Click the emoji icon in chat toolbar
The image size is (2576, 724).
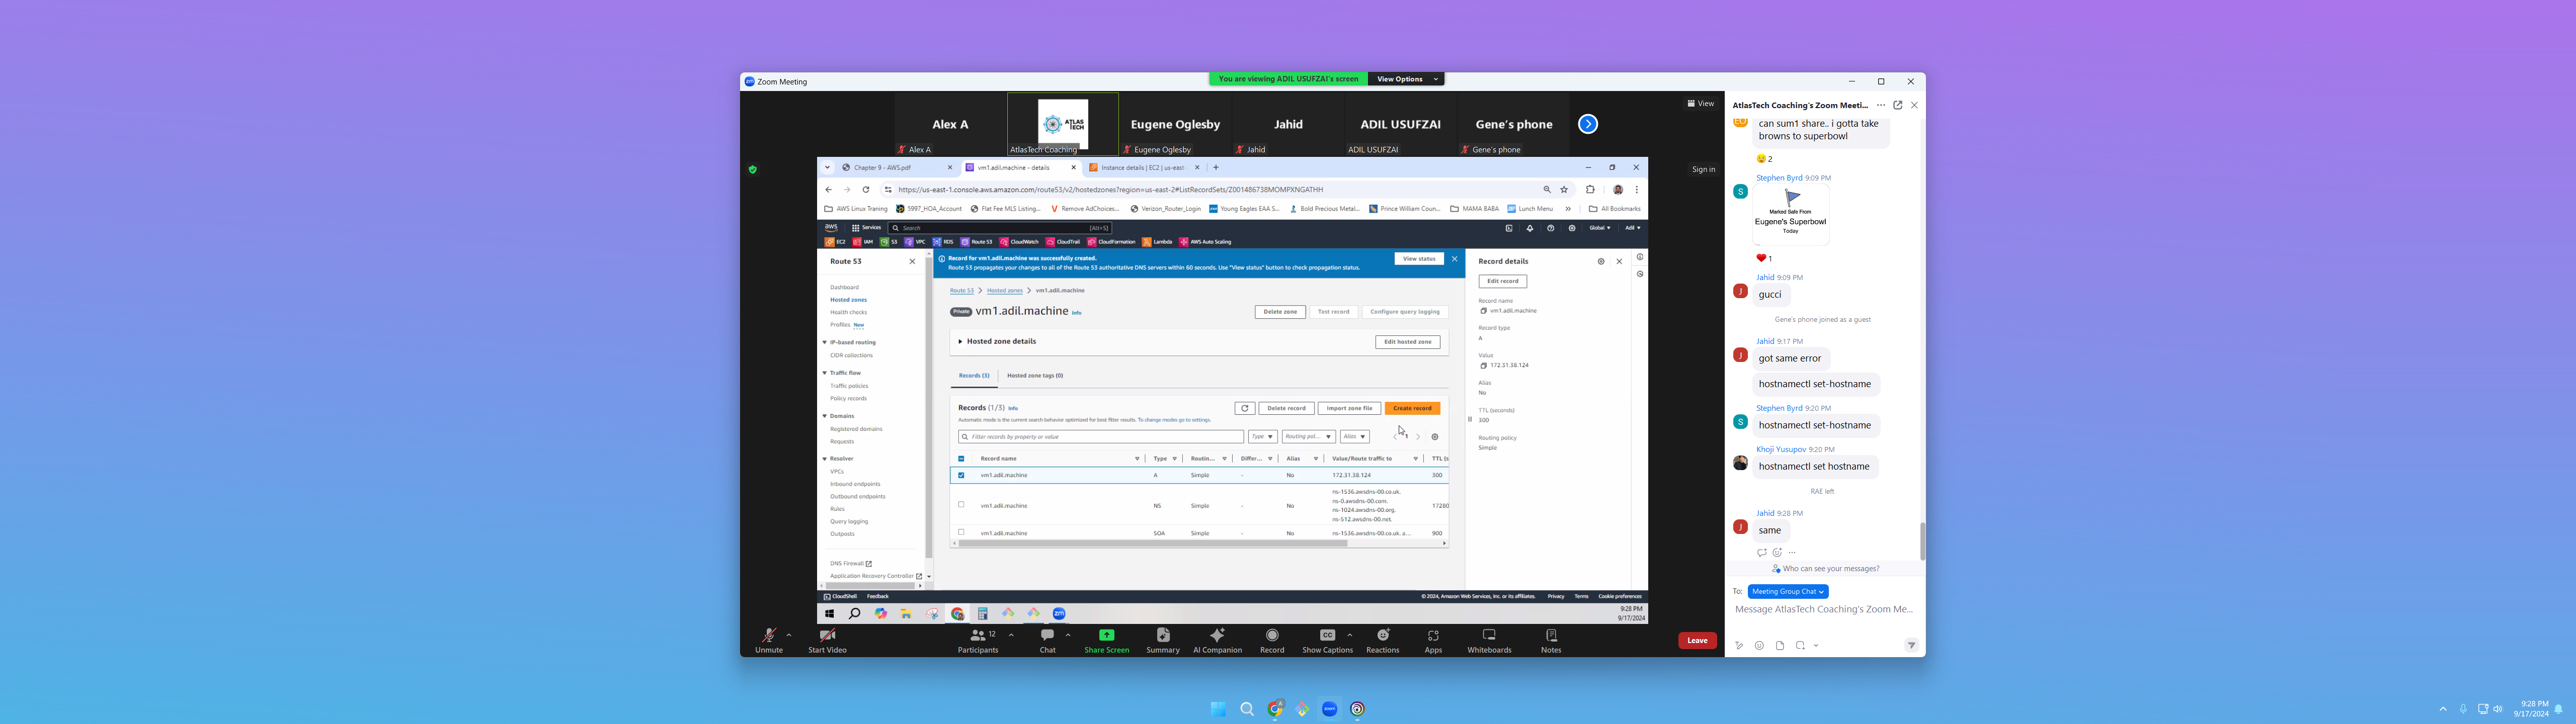pos(1759,646)
